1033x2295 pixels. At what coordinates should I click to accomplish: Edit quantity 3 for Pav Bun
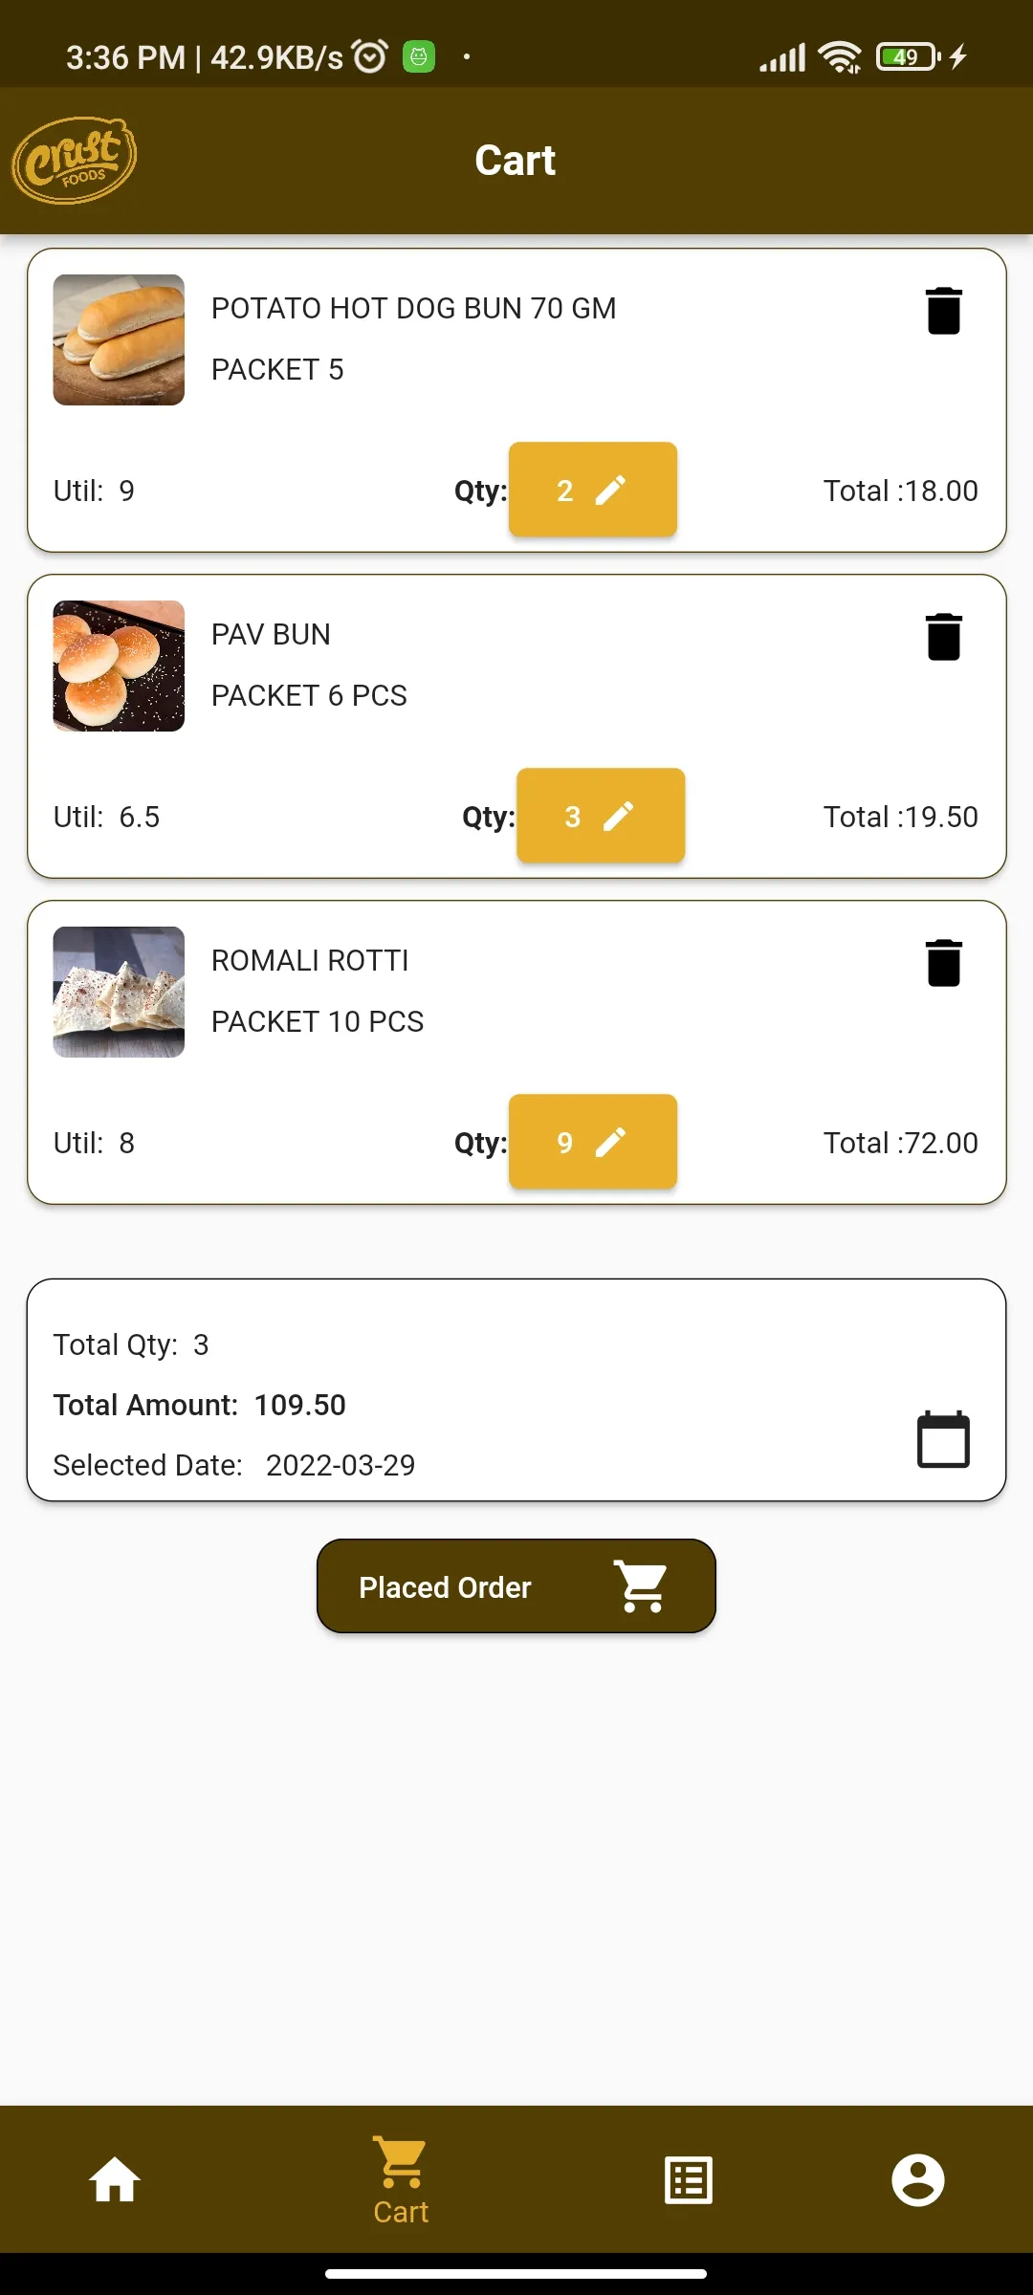(601, 816)
